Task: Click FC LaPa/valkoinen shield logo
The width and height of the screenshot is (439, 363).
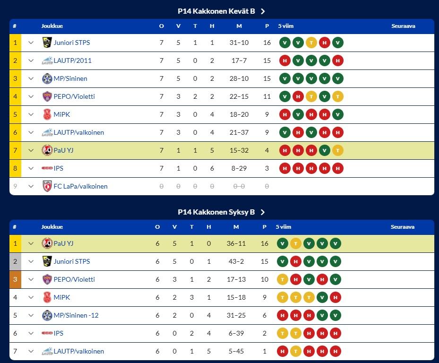Action: pos(47,186)
